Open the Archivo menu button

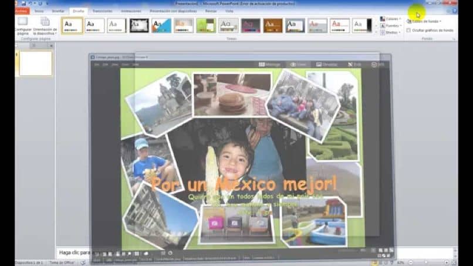point(22,11)
